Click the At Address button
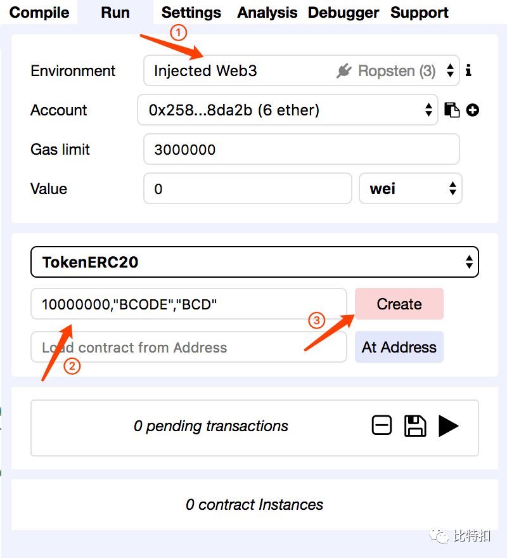Image resolution: width=507 pixels, height=558 pixels. click(399, 347)
